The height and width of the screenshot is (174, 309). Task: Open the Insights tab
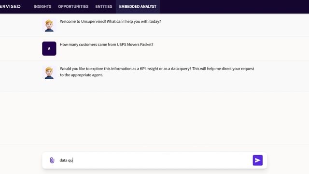(x=42, y=6)
